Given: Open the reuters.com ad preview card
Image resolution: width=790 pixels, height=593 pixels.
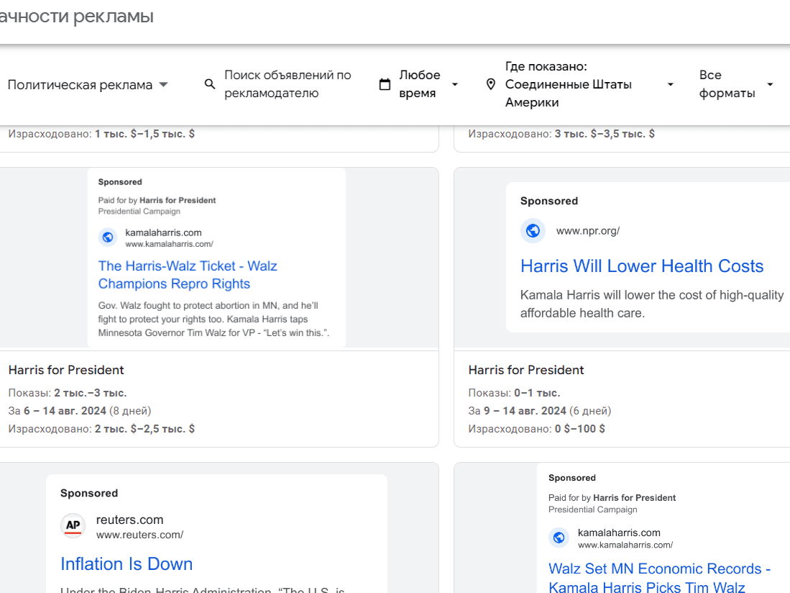Looking at the screenshot, I should click(216, 533).
